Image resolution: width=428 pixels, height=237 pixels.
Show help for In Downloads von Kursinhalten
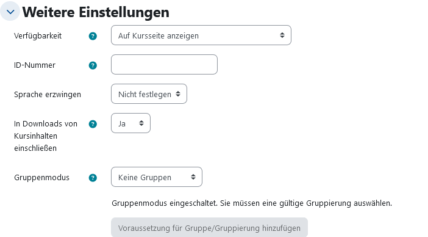coord(93,124)
